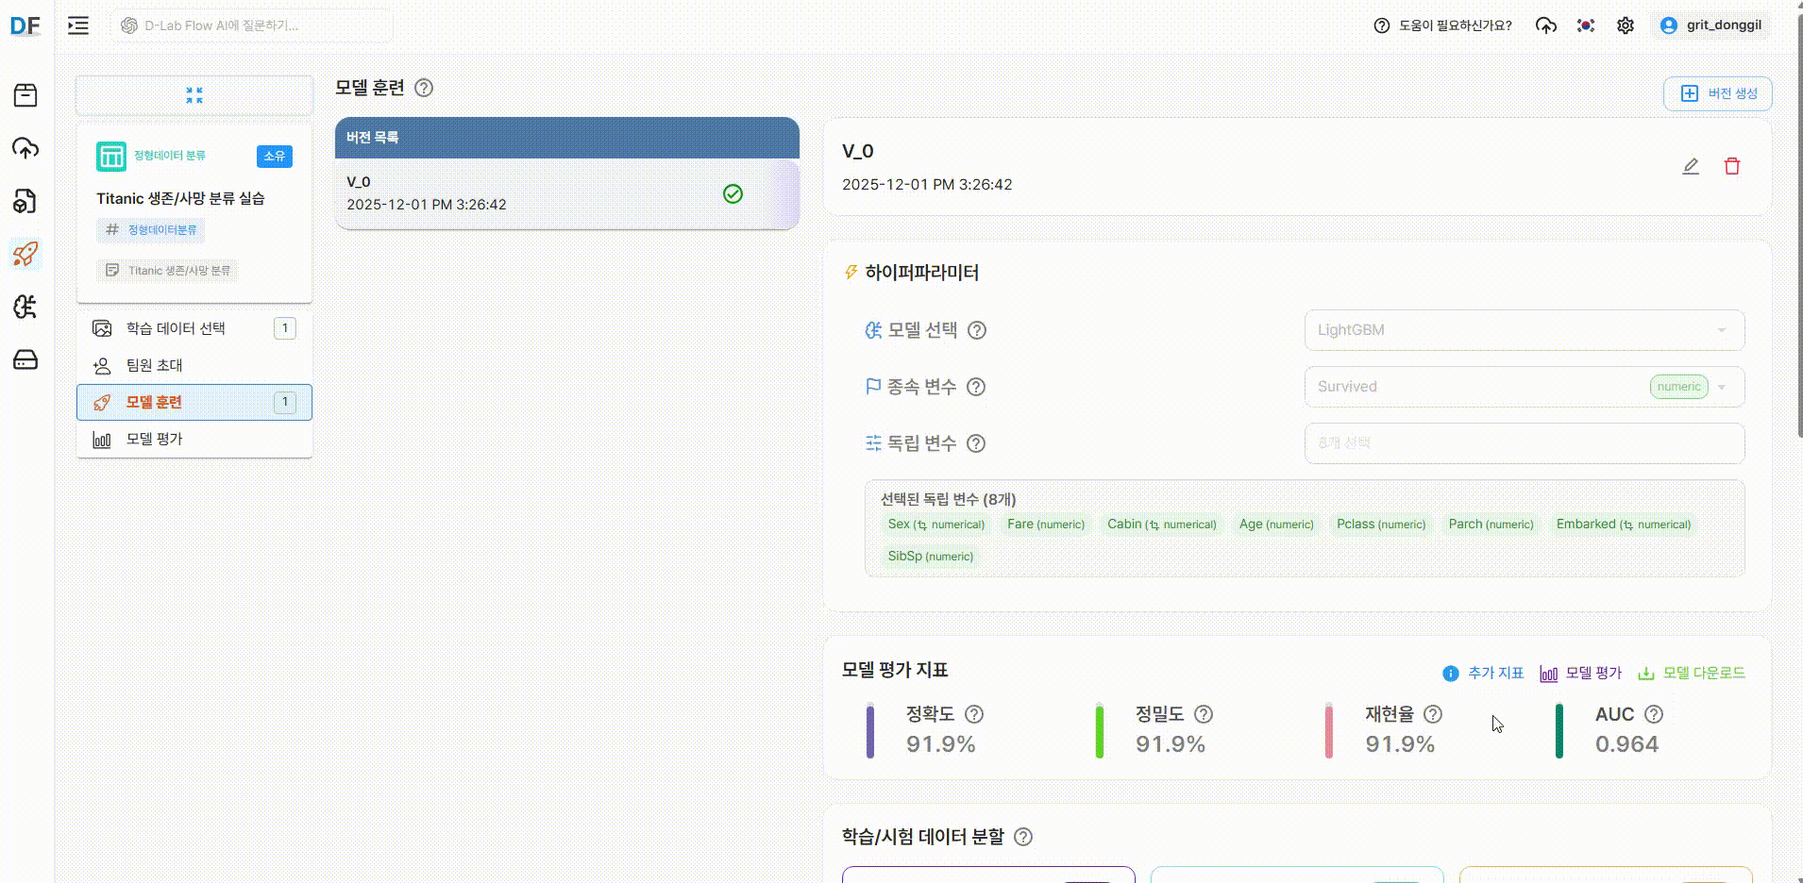Click the data file icon in sidebar
This screenshot has height=883, width=1803.
click(x=25, y=201)
